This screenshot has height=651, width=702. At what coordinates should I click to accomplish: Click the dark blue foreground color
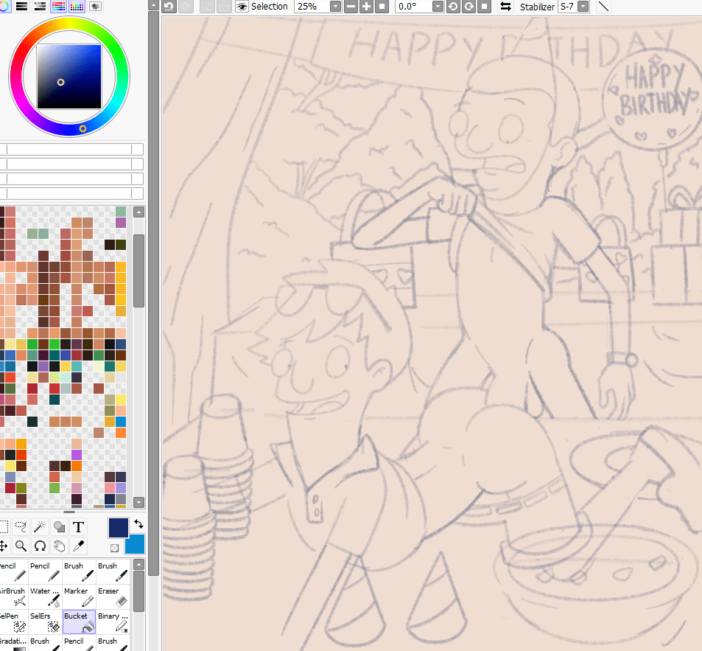click(118, 527)
